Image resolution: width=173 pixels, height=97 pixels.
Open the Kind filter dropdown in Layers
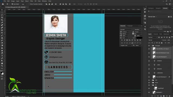point(153,37)
